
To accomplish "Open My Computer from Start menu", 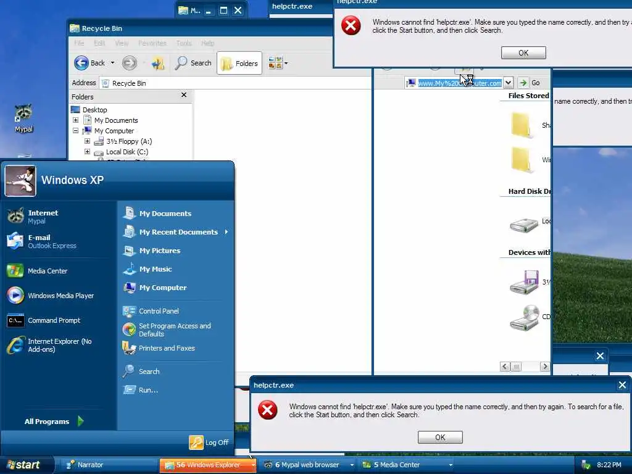I will pos(175,288).
